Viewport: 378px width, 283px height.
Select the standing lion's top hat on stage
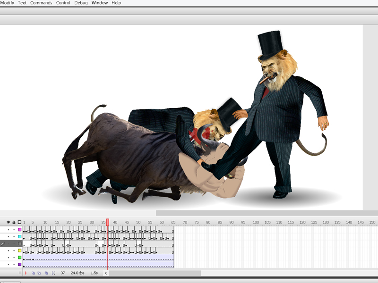pos(270,45)
